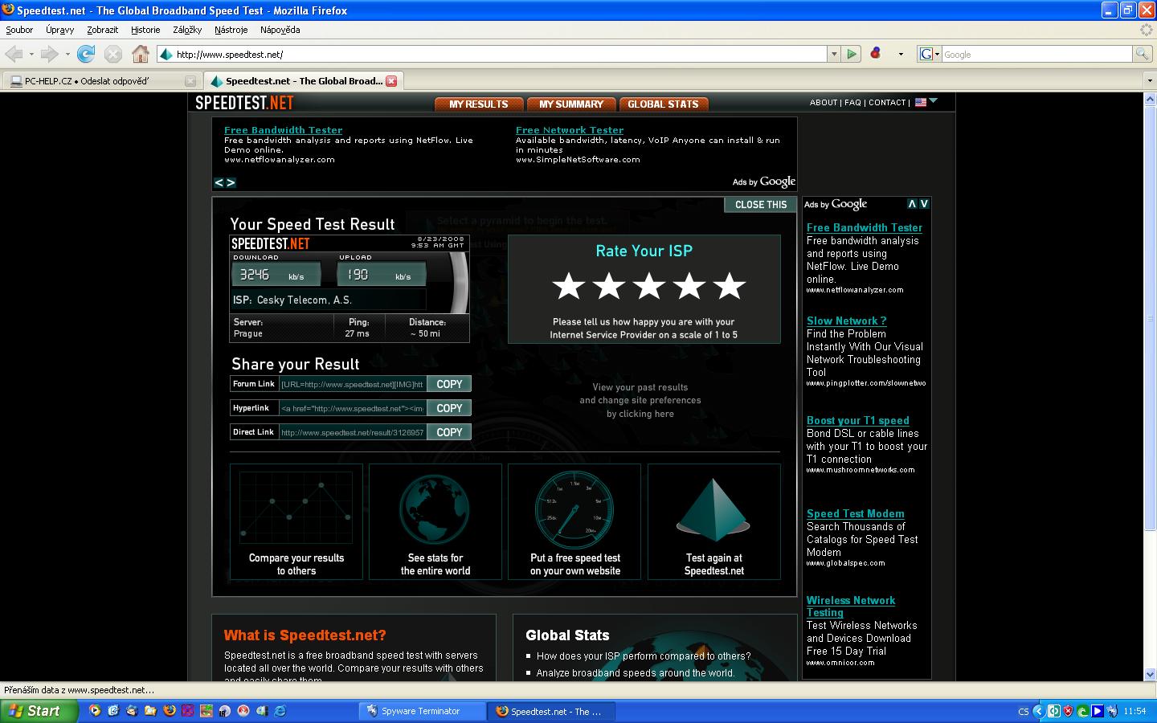Open the Historie menu
The image size is (1157, 723).
[x=145, y=30]
